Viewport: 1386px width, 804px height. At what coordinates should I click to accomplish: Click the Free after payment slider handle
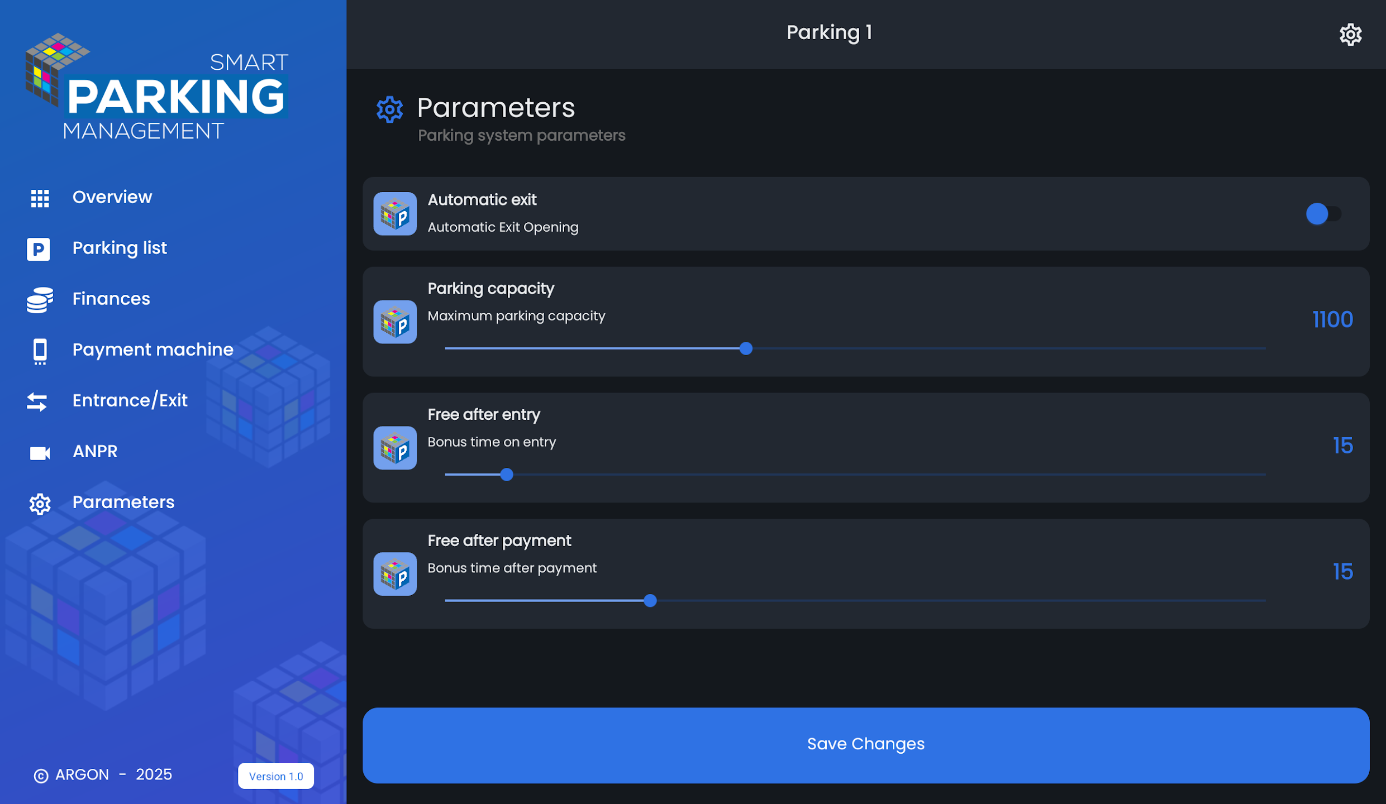(650, 601)
